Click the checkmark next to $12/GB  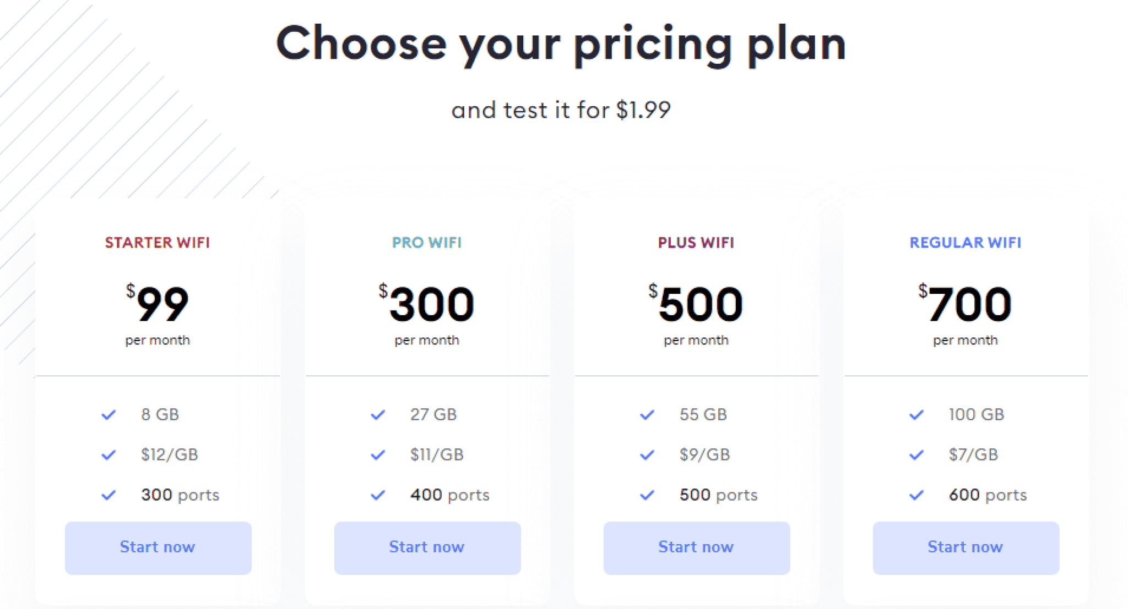pos(109,455)
